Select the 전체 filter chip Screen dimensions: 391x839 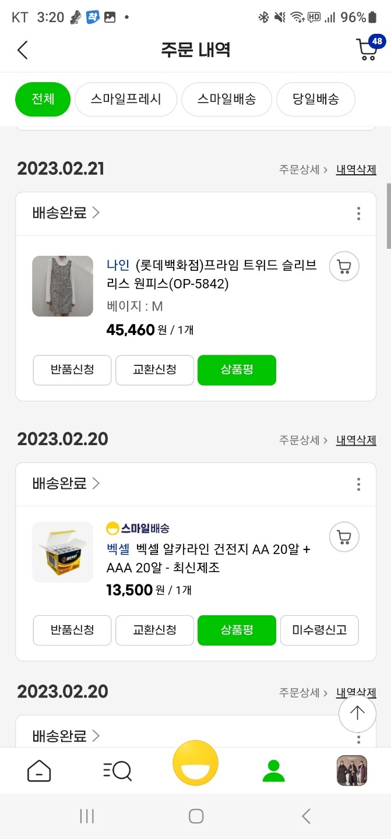[x=43, y=99]
